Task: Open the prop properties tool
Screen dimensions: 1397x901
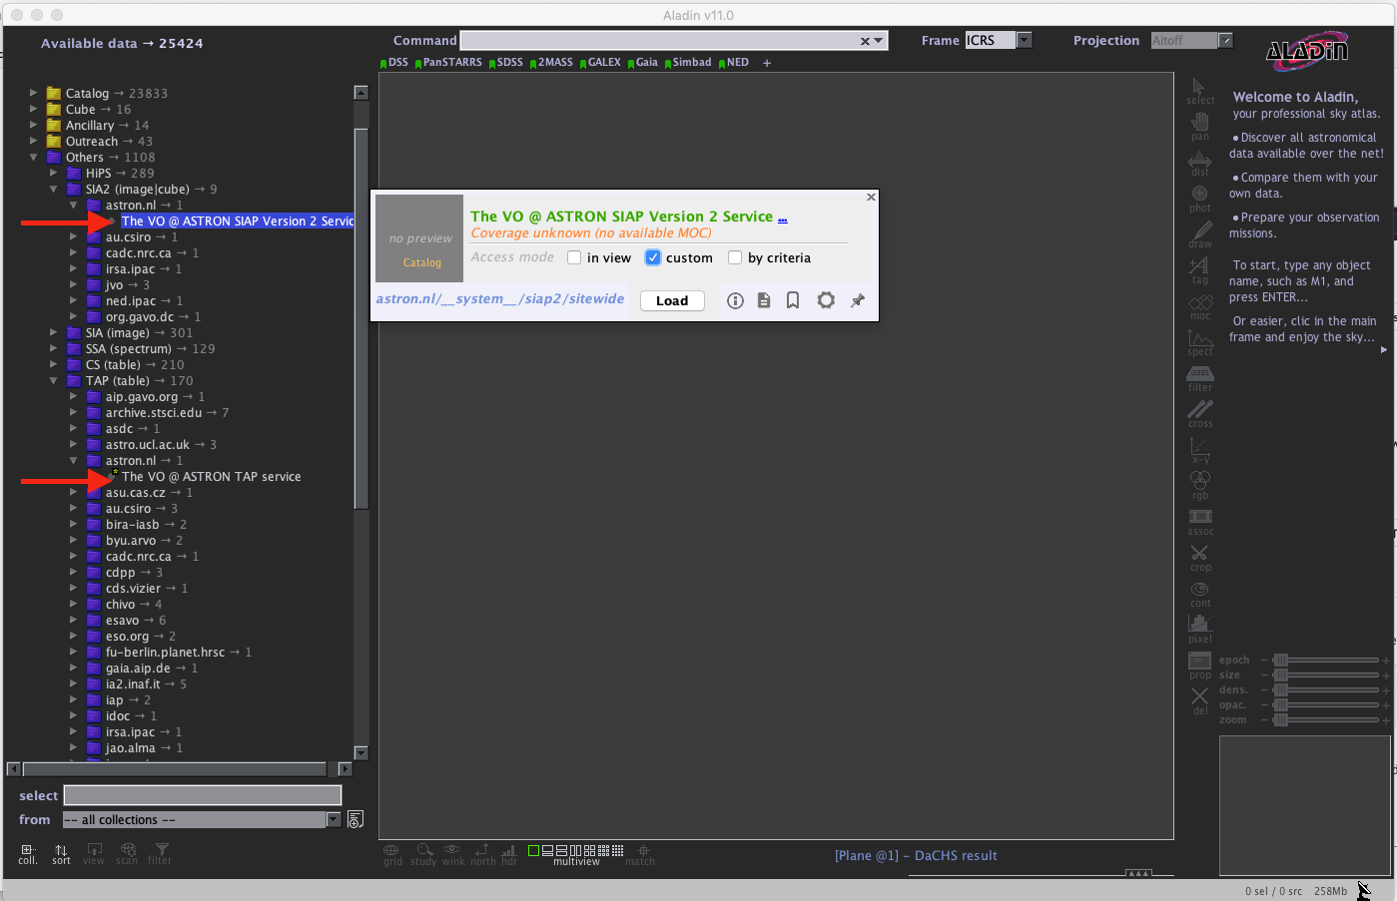Action: [x=1200, y=667]
